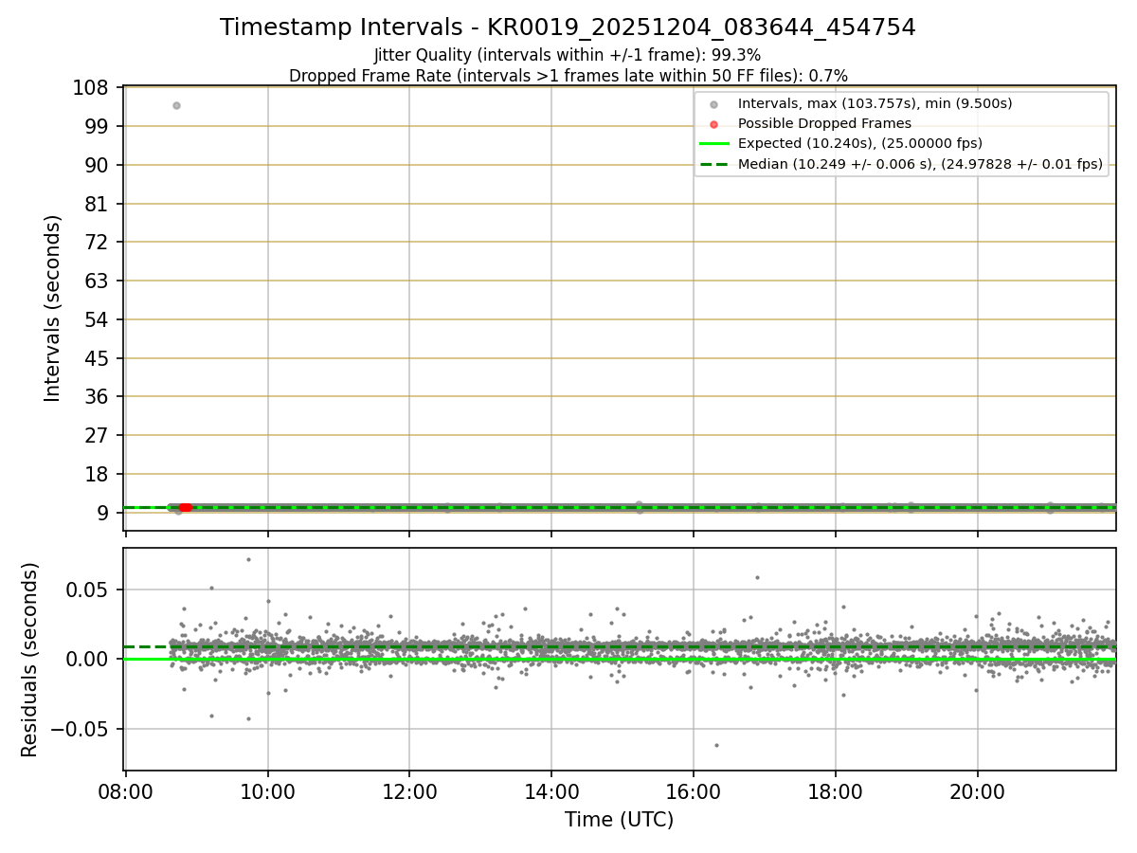Click the legend entry 'Expected (10.240s), (25.00000 fps)'
The image size is (1137, 853).
(859, 144)
